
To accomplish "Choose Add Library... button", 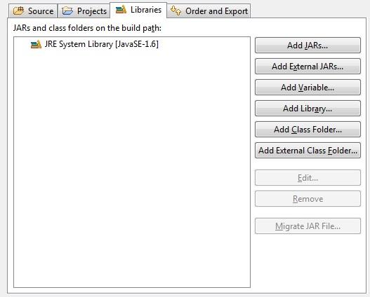I will pyautogui.click(x=308, y=109).
